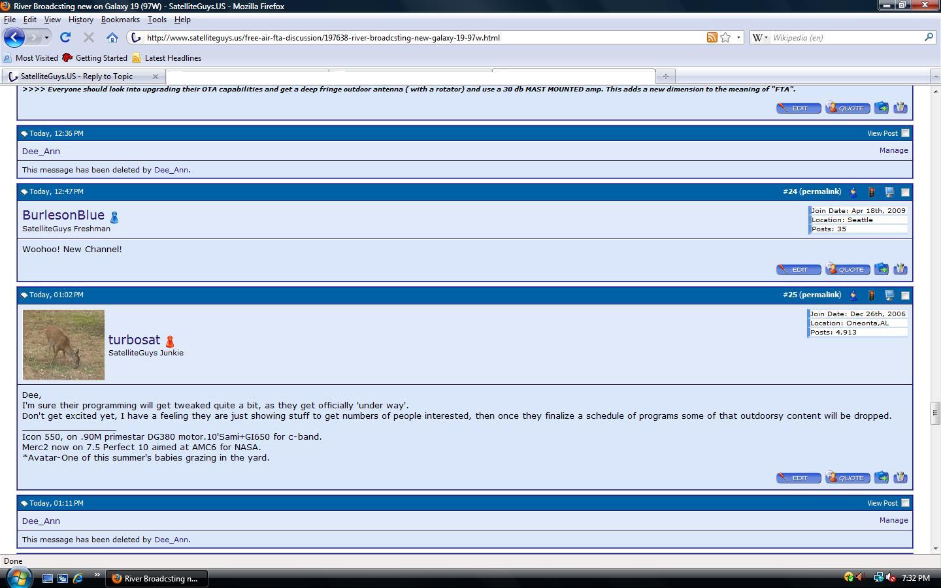Click BurlesonBlue's blue online status icon
The image size is (941, 588).
(x=114, y=217)
